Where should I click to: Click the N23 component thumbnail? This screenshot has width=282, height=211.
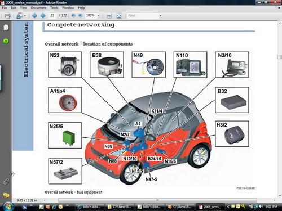click(65, 65)
